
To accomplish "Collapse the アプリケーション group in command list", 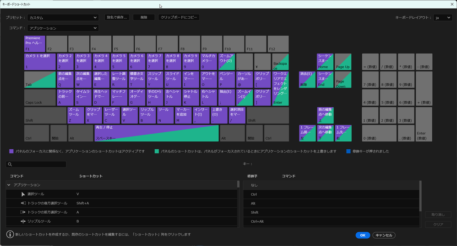I will coord(9,185).
